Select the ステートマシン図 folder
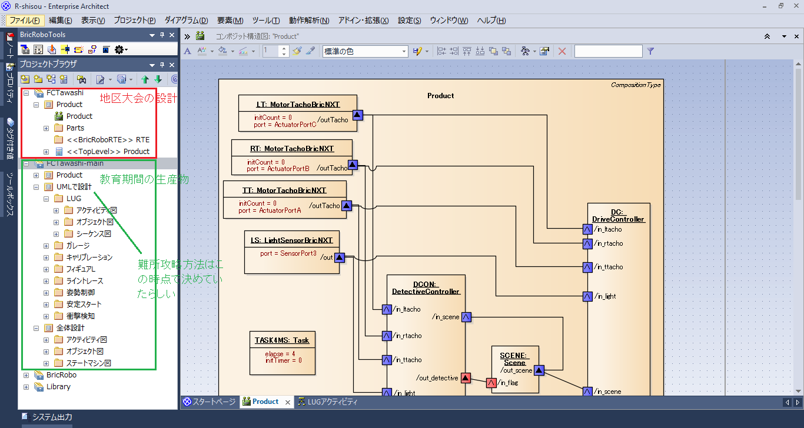This screenshot has height=428, width=804. (x=87, y=363)
